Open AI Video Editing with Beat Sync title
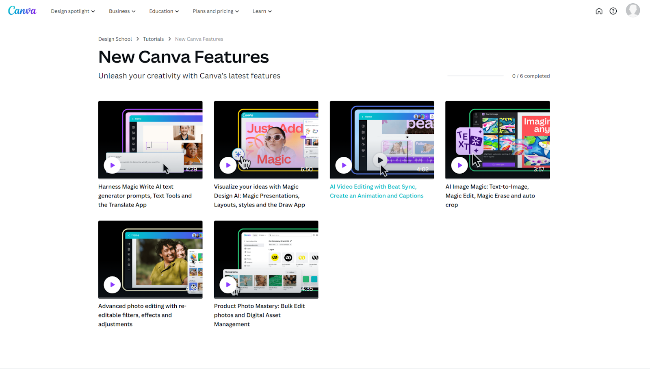650x369 pixels. [377, 191]
